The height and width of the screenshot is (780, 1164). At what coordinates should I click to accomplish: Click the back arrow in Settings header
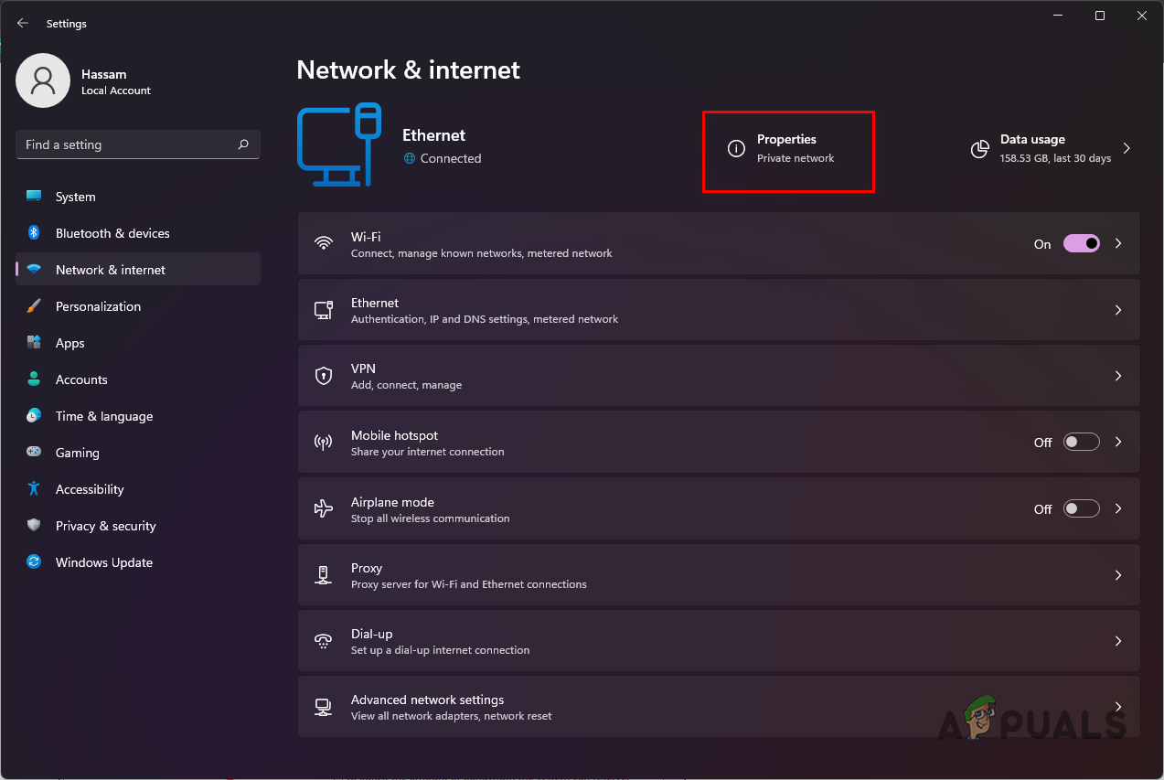[23, 23]
